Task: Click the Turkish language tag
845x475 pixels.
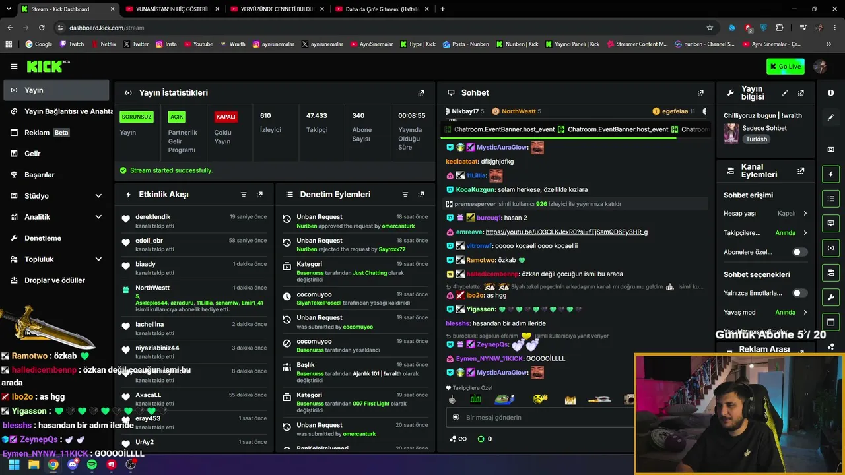Action: (757, 139)
